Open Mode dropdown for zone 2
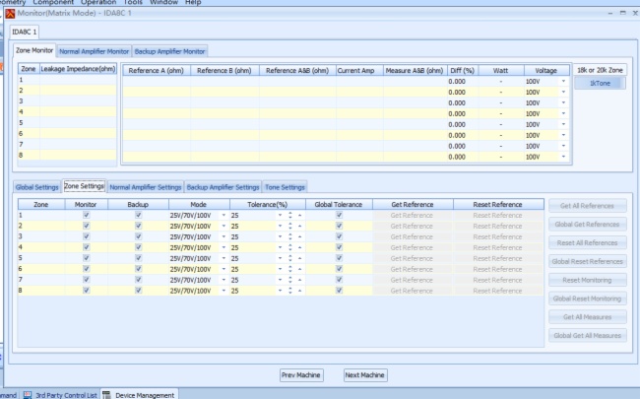640x399 pixels. coord(224,226)
